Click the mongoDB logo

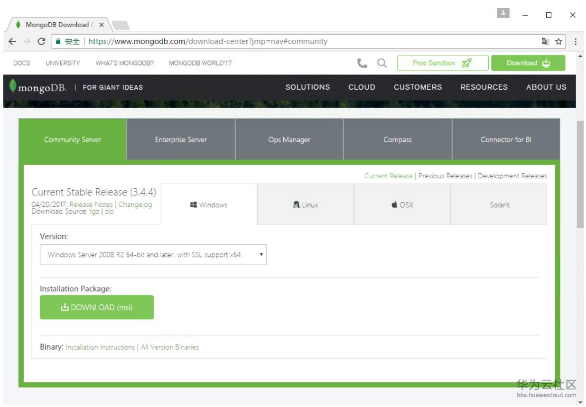coord(38,87)
